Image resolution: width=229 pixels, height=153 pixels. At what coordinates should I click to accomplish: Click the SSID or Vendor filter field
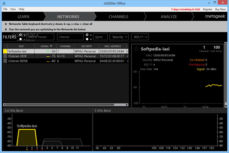40,37
